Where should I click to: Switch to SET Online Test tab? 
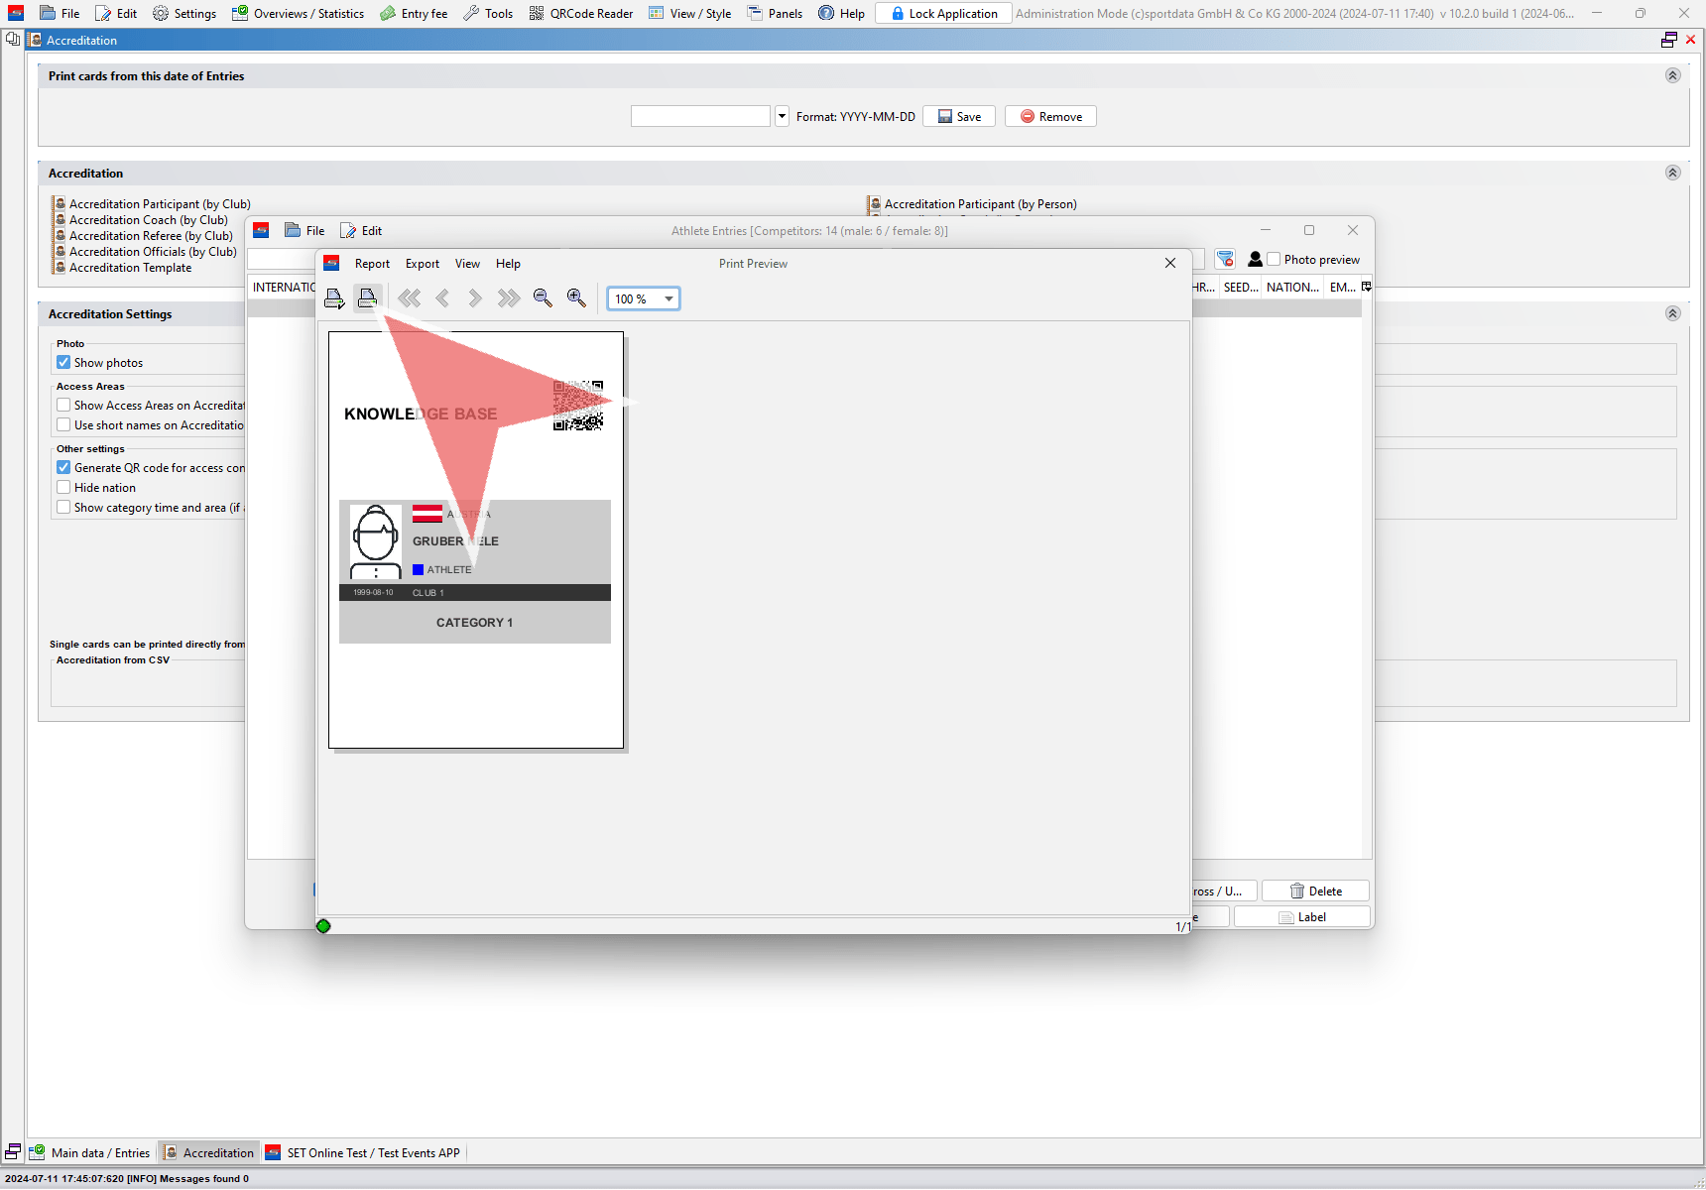[363, 1153]
